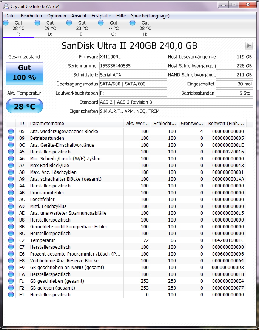This screenshot has width=259, height=330.
Task: Open the Optionen menu
Action: pos(57,16)
